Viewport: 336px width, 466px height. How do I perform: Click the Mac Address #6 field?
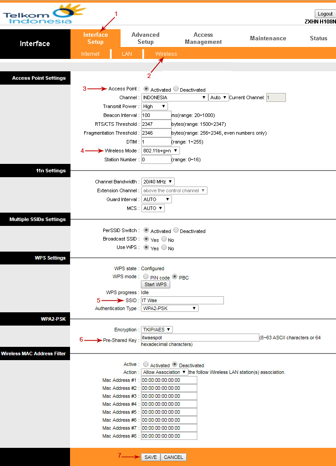(x=169, y=420)
